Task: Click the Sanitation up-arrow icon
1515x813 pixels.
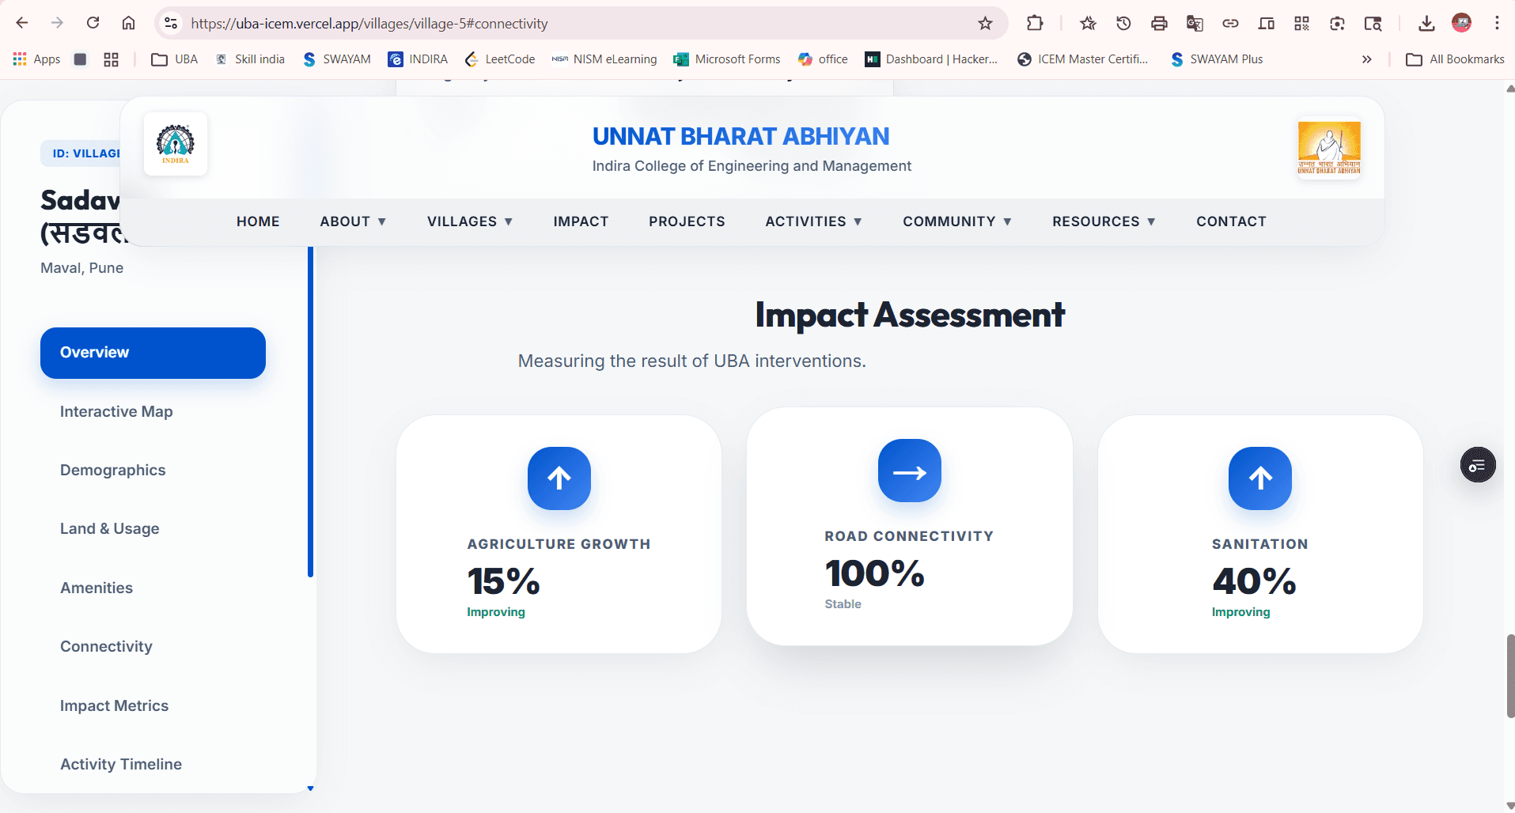Action: (1260, 478)
